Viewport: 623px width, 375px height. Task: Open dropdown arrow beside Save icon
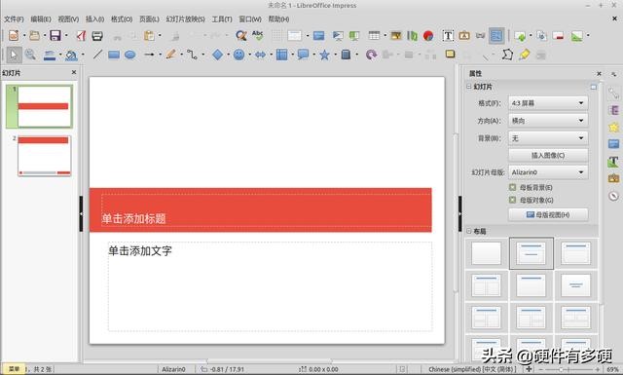pyautogui.click(x=65, y=36)
